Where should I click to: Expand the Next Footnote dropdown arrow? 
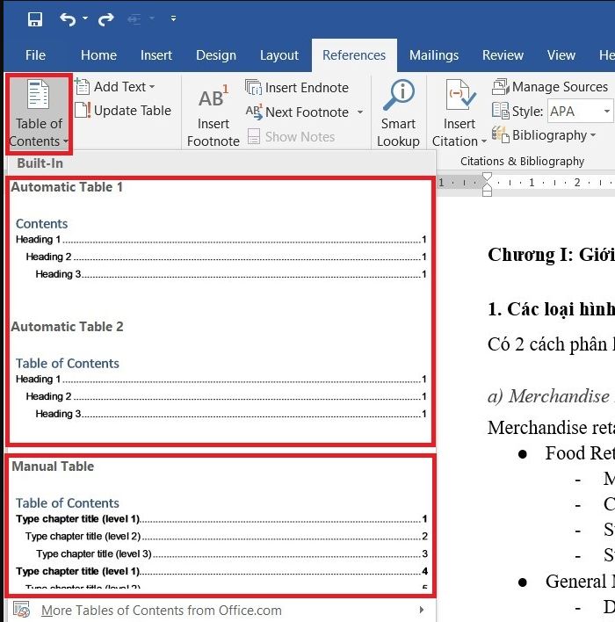[360, 112]
